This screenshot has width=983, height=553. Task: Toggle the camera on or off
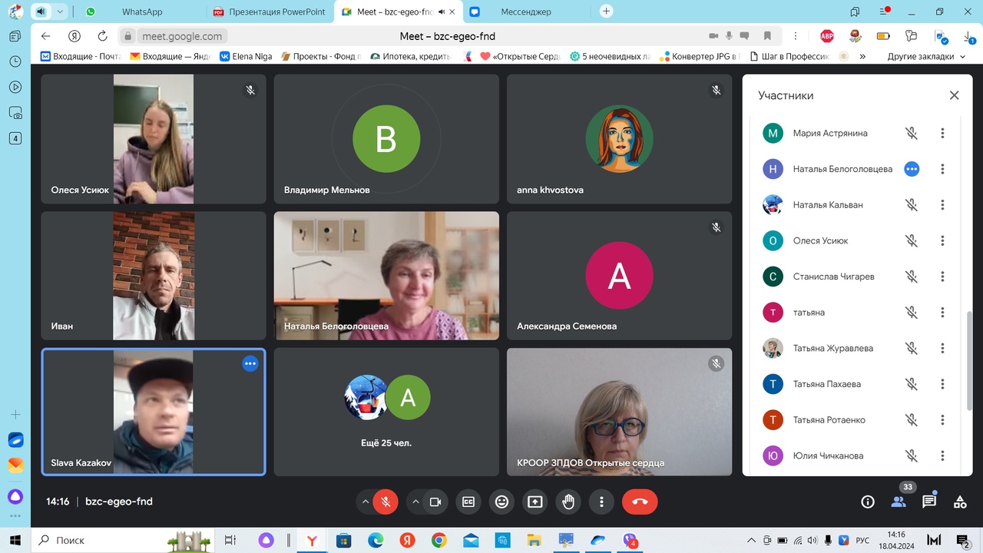435,502
